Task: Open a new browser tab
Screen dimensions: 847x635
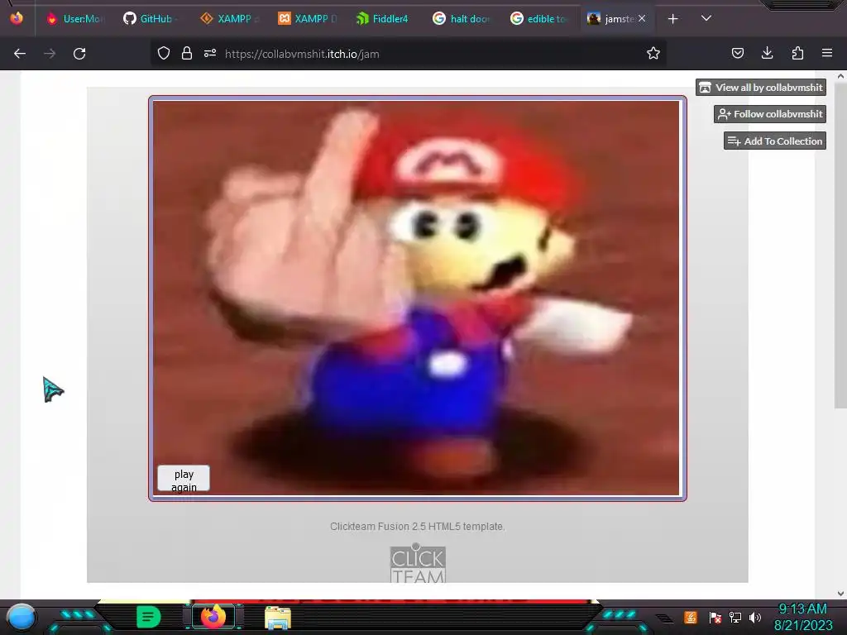Action: 672,19
